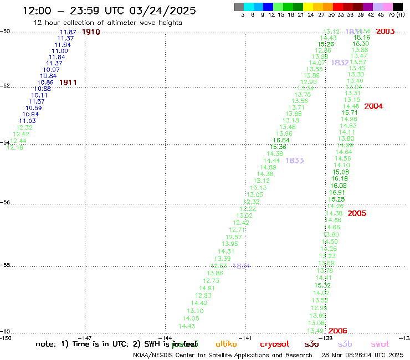The image size is (410, 360).
Task: Select the cryosat time marker 2003
Action: click(385, 32)
